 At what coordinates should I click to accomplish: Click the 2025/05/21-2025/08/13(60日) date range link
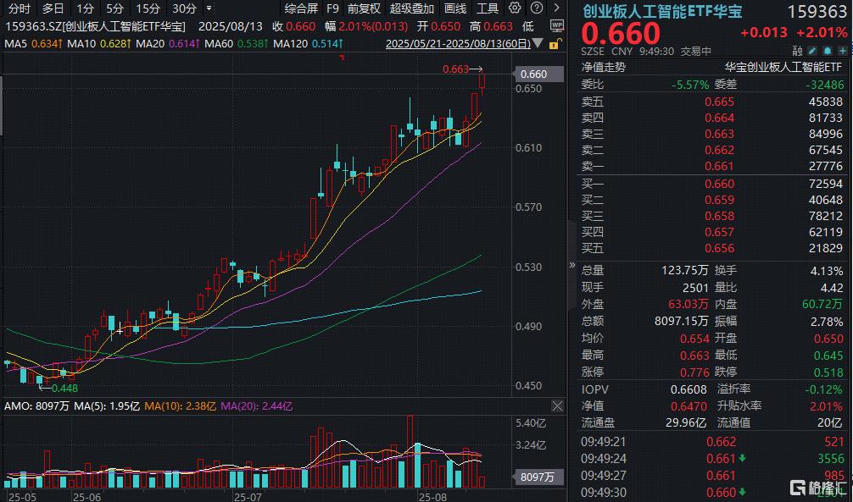pyautogui.click(x=458, y=43)
